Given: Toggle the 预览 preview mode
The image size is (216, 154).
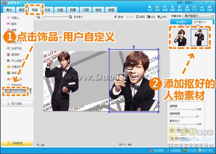Looking at the screenshot, I should 162,17.
